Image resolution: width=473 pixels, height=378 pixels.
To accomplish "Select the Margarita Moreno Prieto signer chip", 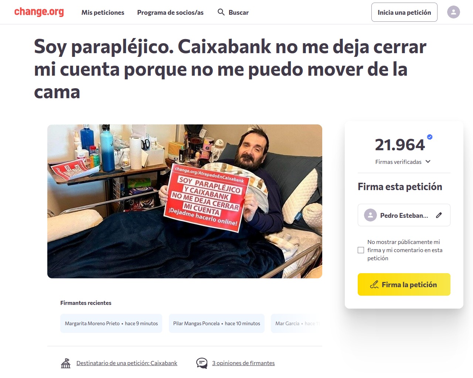I will point(111,323).
